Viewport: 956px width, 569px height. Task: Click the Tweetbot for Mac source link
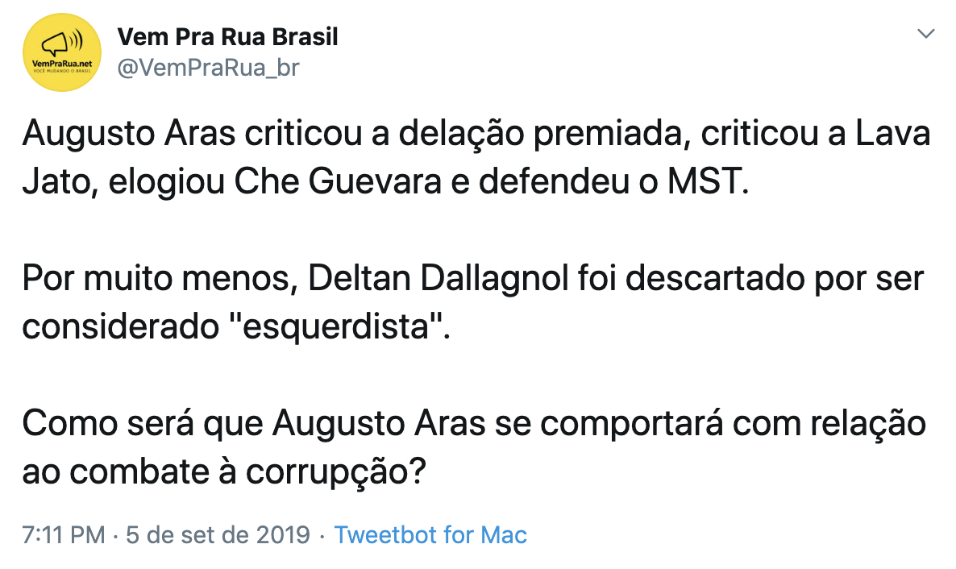(x=430, y=535)
